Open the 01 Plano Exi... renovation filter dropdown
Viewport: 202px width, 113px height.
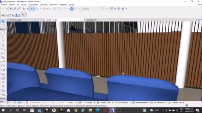pyautogui.click(x=184, y=103)
